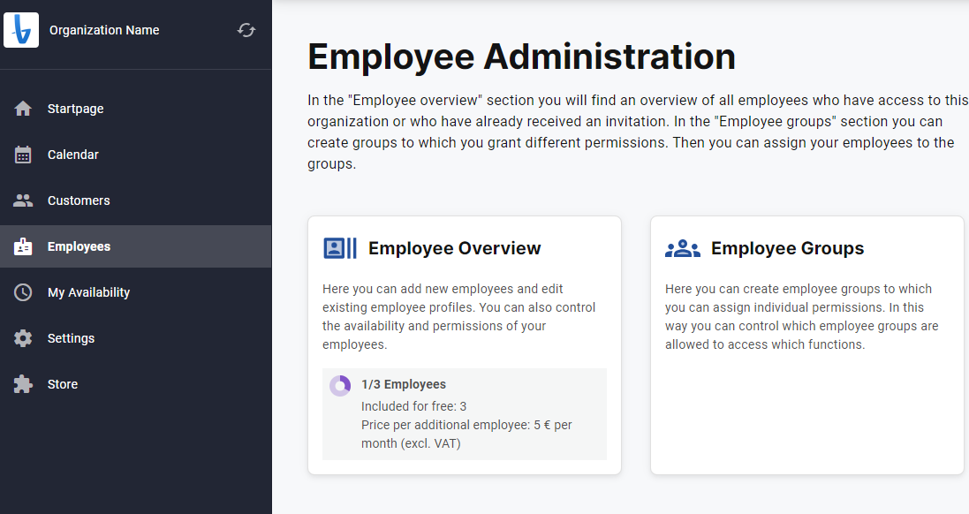Open the Employee Groups card title
Image resolution: width=969 pixels, height=514 pixels.
(787, 248)
